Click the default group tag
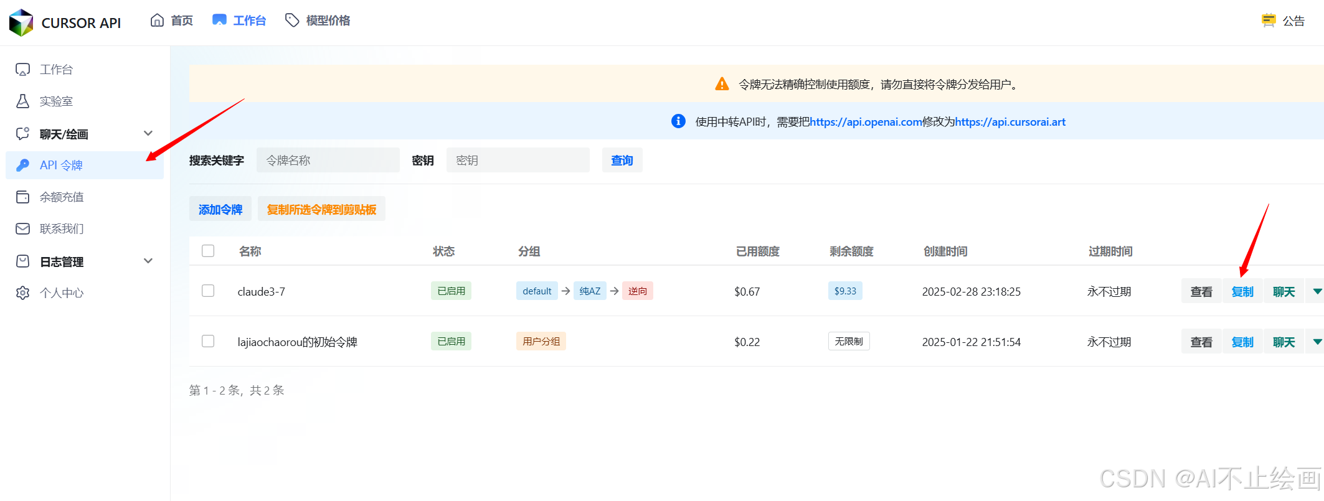The height and width of the screenshot is (501, 1324). click(x=537, y=291)
